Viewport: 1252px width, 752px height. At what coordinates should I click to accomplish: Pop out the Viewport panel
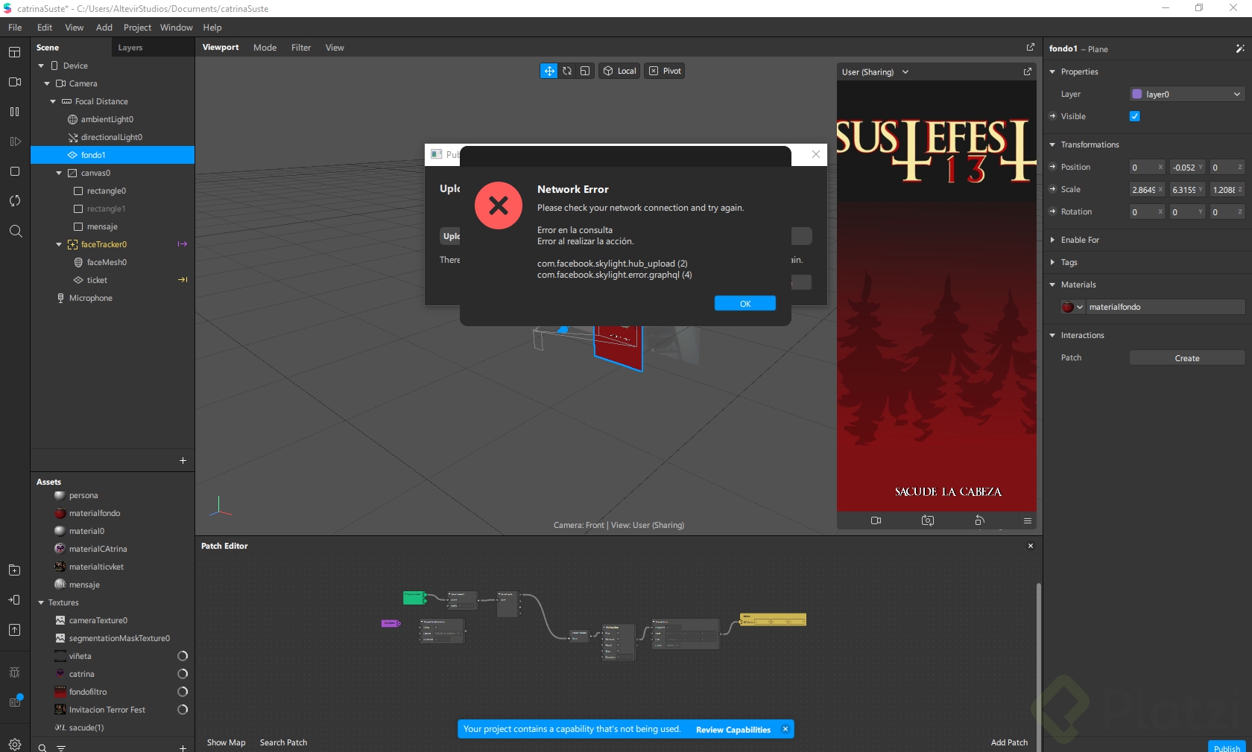point(1031,47)
